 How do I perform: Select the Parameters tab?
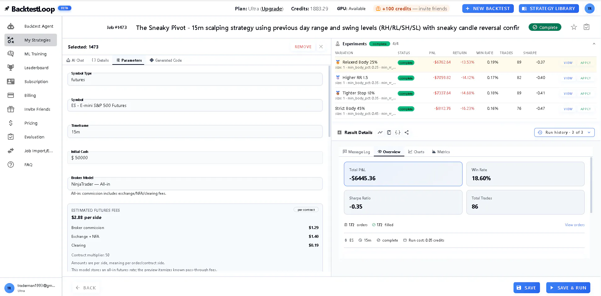(129, 60)
